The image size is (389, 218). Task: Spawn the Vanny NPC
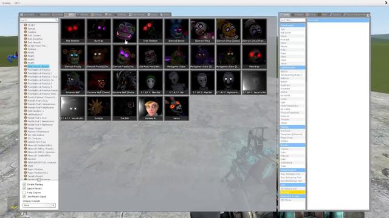tap(176, 108)
